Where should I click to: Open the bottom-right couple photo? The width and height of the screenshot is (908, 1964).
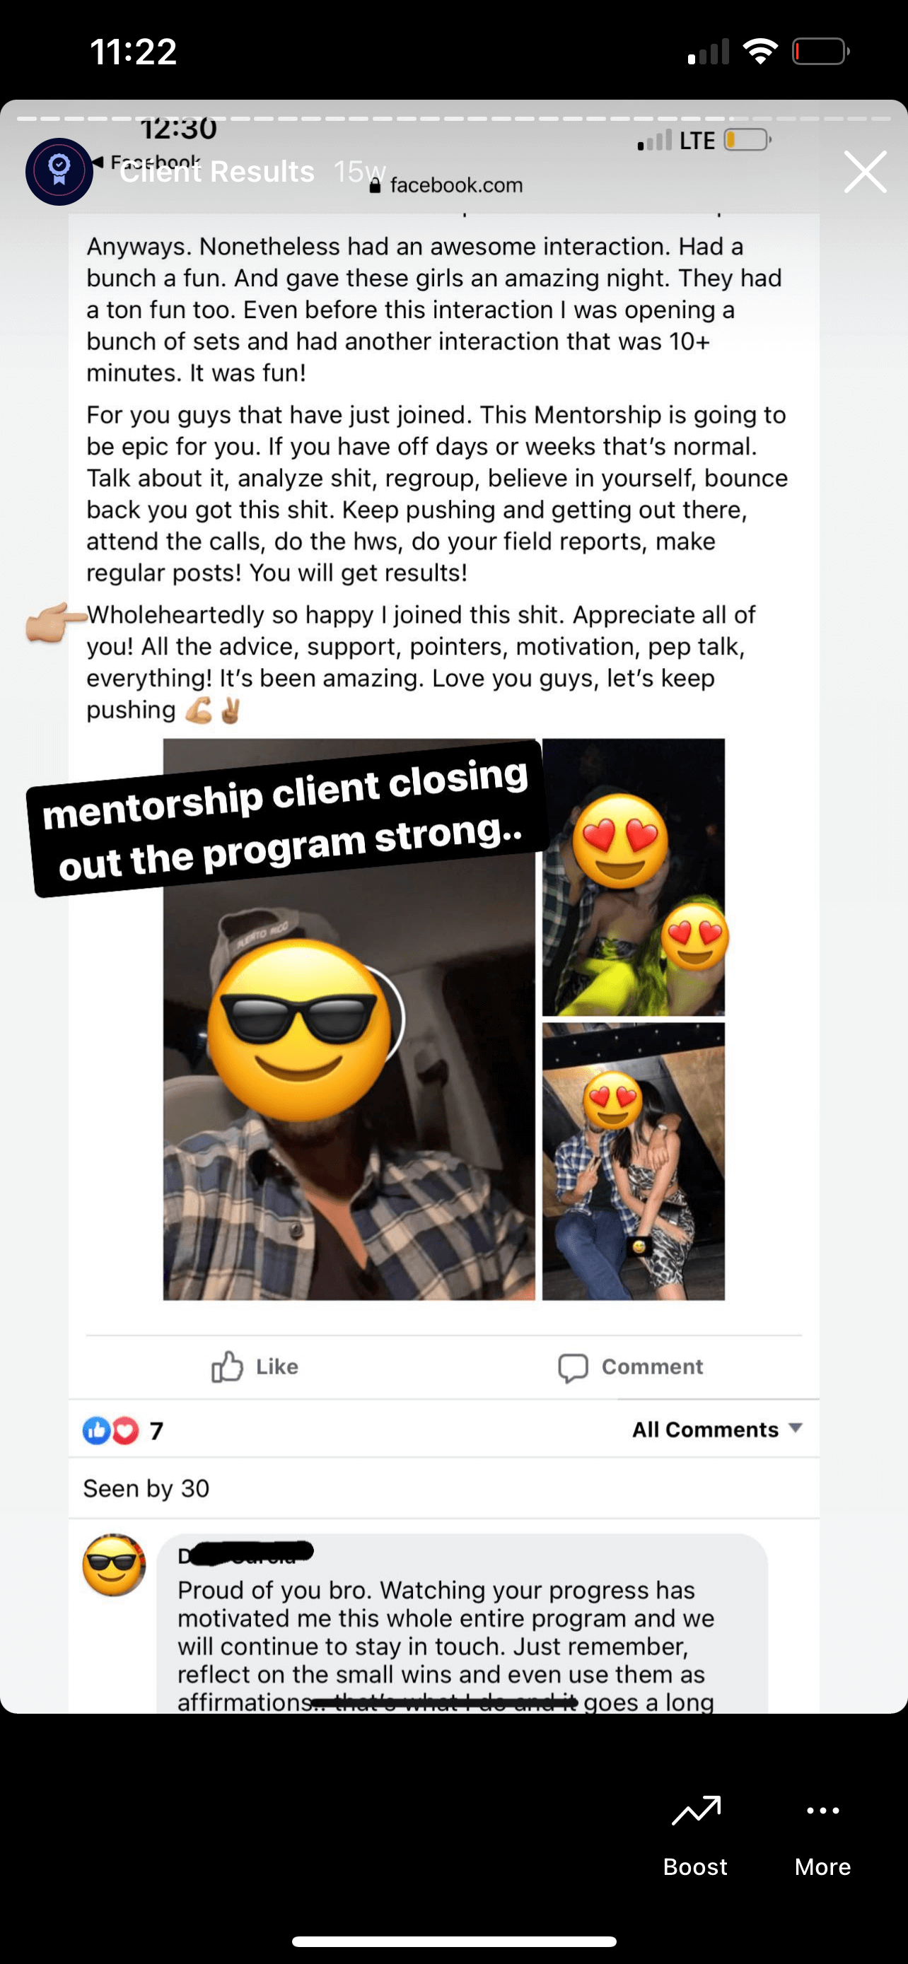[634, 1161]
